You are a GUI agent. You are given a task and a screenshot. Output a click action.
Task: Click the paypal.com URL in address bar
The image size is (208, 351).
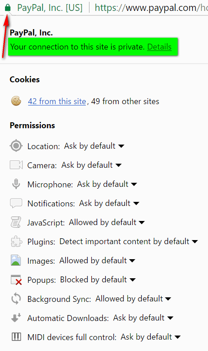pyautogui.click(x=151, y=8)
